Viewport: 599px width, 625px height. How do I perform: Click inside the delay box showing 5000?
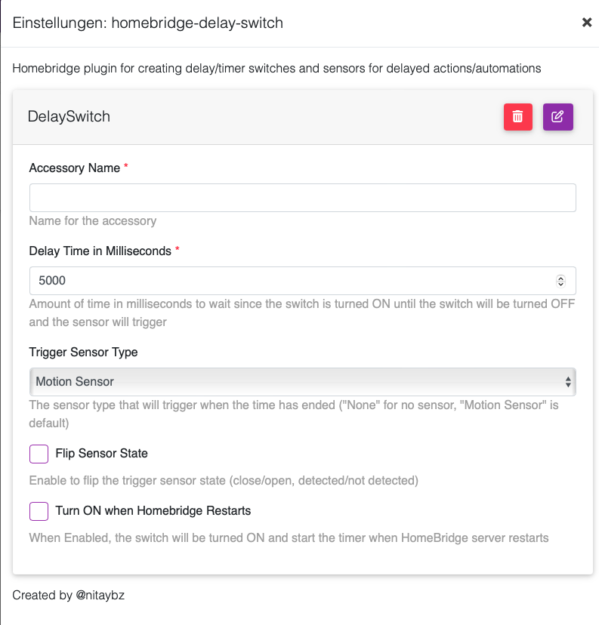coord(291,281)
